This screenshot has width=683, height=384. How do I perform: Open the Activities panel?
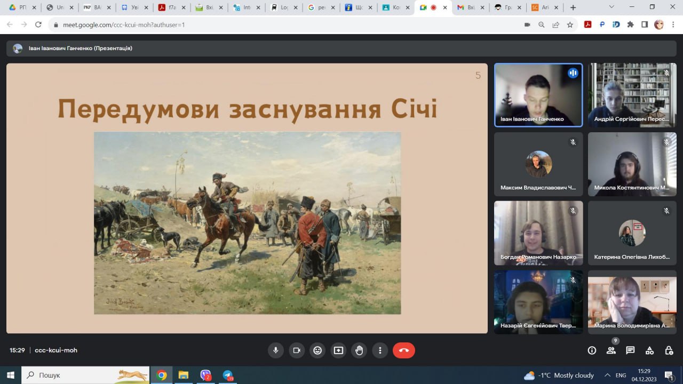tap(649, 350)
